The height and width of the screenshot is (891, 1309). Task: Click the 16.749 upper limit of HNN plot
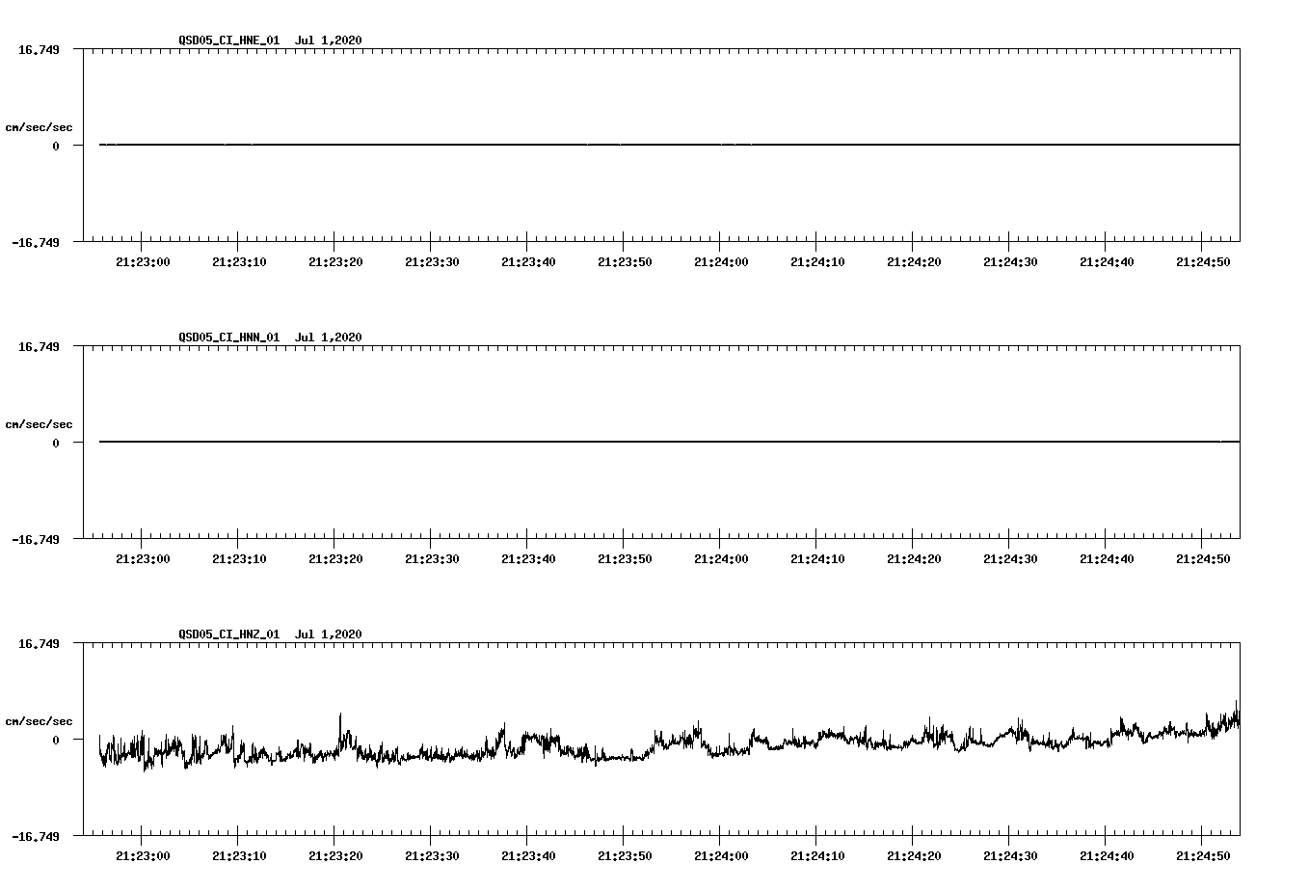pos(39,346)
